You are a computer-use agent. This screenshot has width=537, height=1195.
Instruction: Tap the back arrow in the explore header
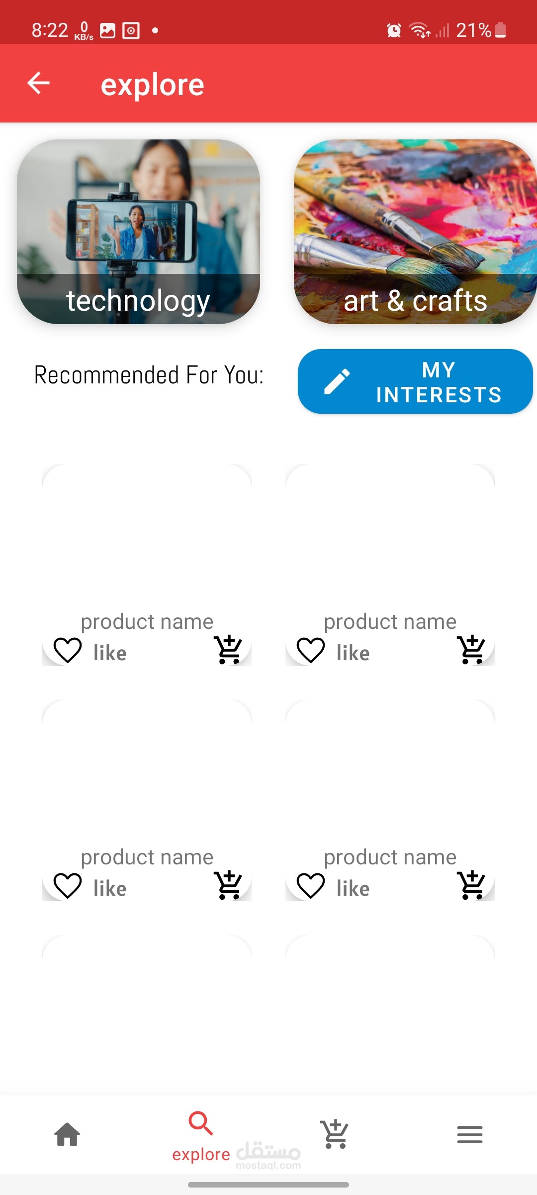coord(39,83)
